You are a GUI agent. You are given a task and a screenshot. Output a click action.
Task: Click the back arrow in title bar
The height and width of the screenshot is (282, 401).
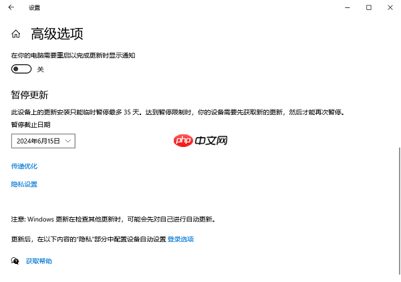coord(11,7)
